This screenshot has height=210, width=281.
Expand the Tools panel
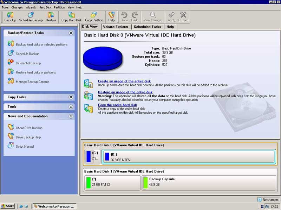[71, 107]
